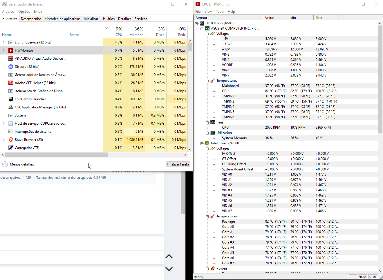383x280 pixels.
Task: Click the Fans category icon
Action: tap(213, 122)
